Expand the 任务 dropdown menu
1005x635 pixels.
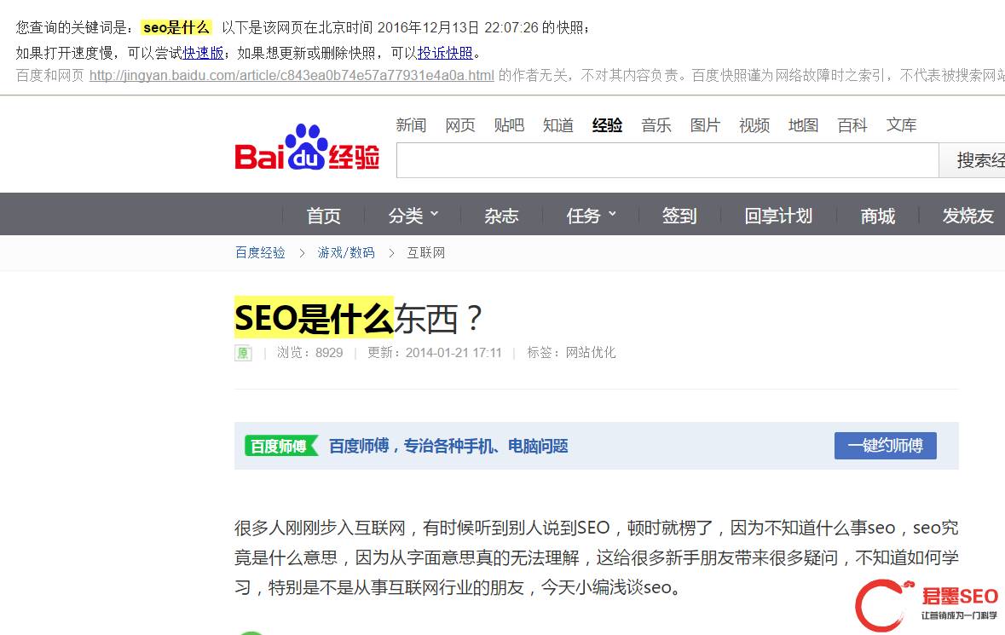(591, 216)
